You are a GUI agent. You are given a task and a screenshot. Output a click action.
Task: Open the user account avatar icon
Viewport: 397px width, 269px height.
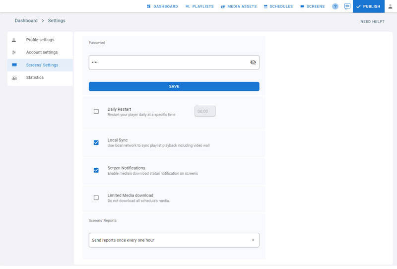point(390,6)
